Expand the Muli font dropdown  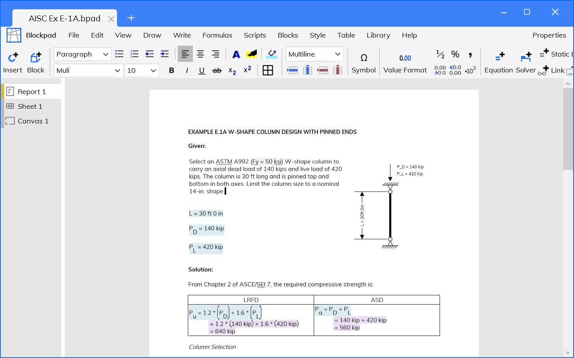coord(88,70)
